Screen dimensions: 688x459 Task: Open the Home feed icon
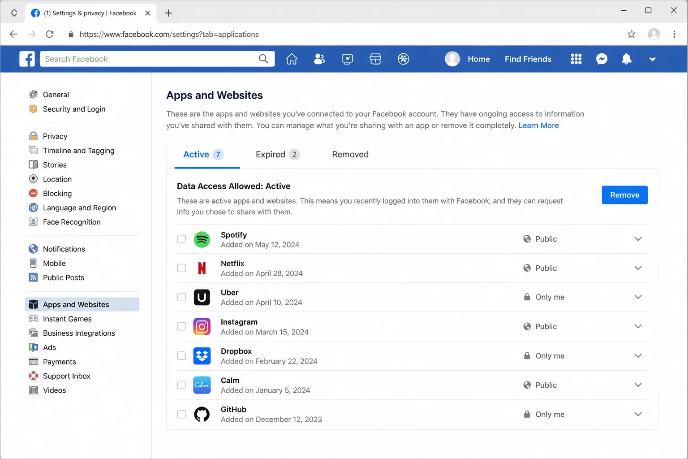tap(292, 59)
